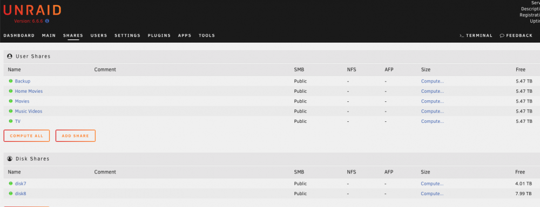This screenshot has height=207, width=540.
Task: Click the UNRAID logo
Action: coord(32,10)
